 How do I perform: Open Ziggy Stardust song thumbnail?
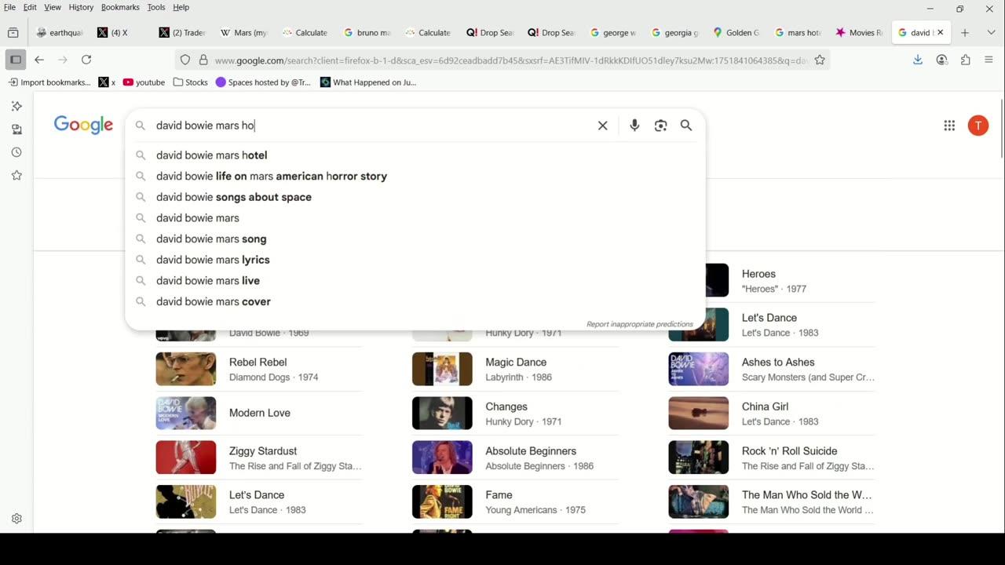pos(186,457)
